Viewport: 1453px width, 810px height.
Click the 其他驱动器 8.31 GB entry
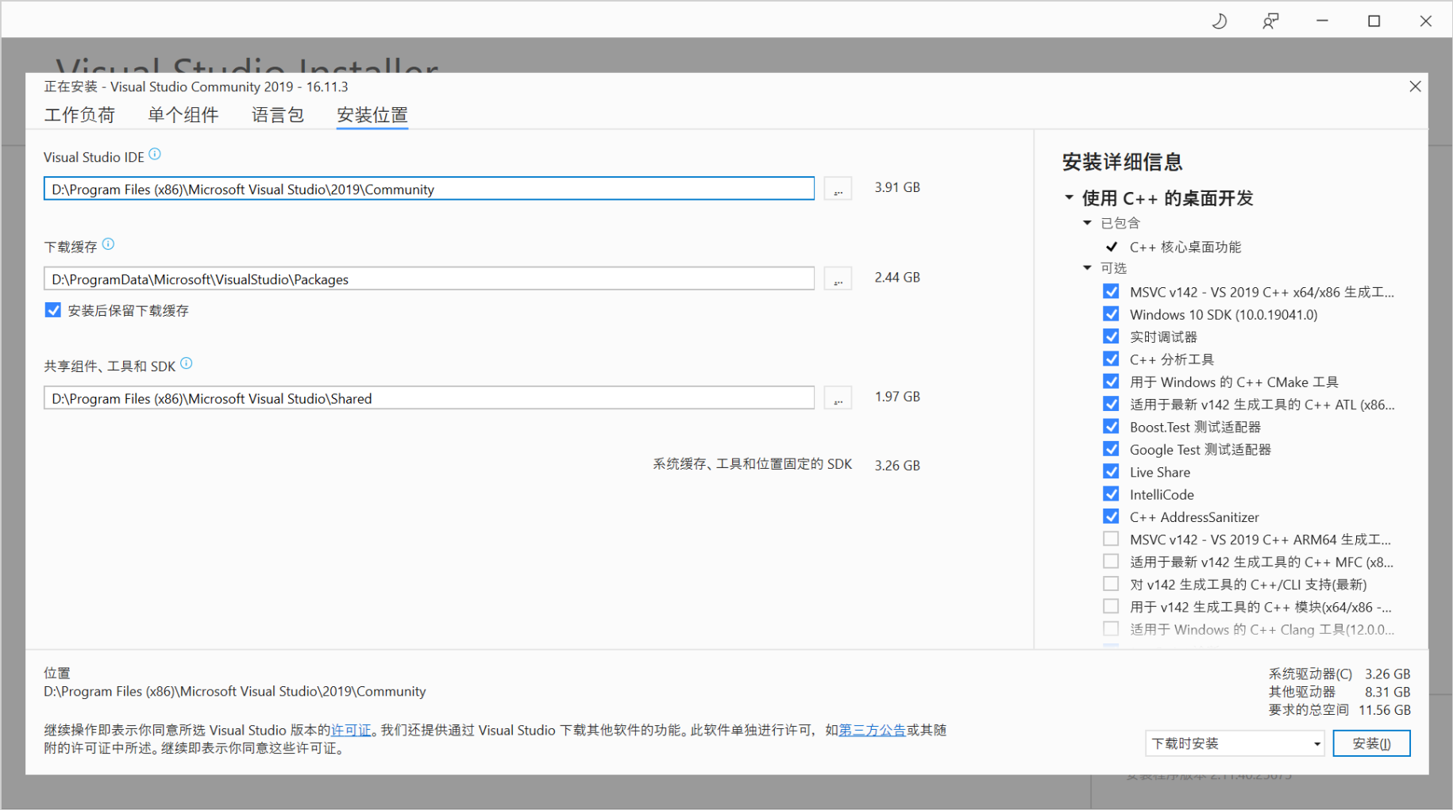[x=1339, y=692]
